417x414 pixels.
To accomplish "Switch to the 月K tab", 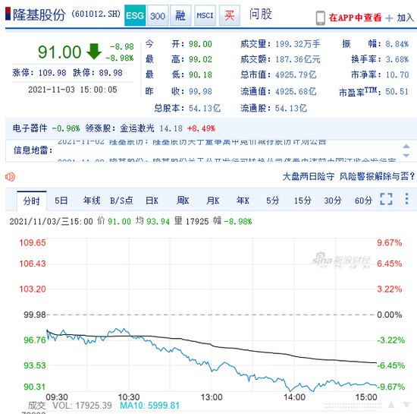I will [213, 201].
